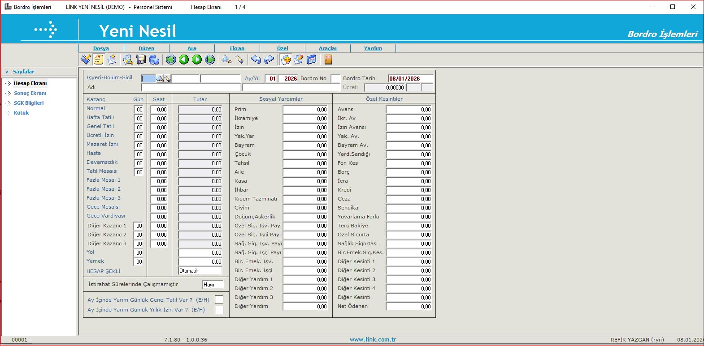Open the www.link.com.tr link
The height and width of the screenshot is (346, 704).
pos(373,340)
